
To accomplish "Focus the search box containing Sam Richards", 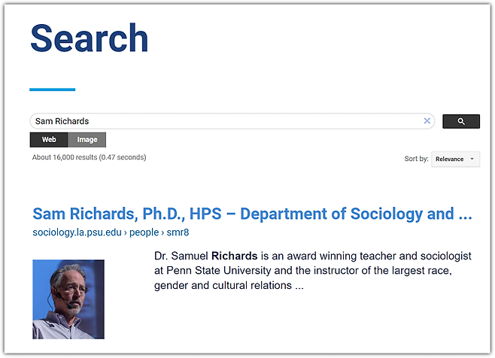I will 226,121.
